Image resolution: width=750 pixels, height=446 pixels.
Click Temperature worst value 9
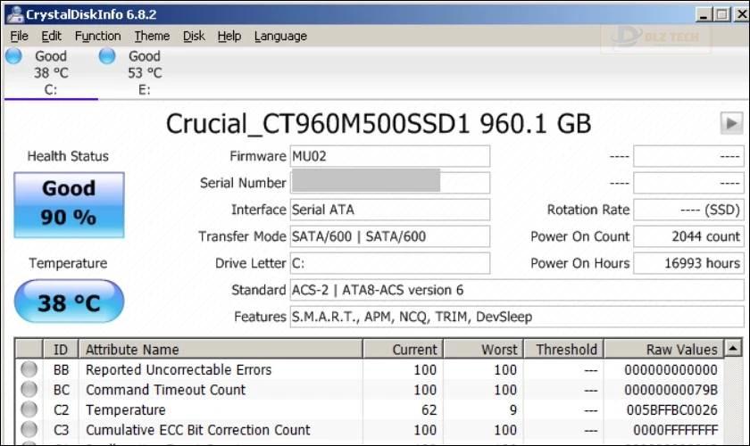point(512,409)
